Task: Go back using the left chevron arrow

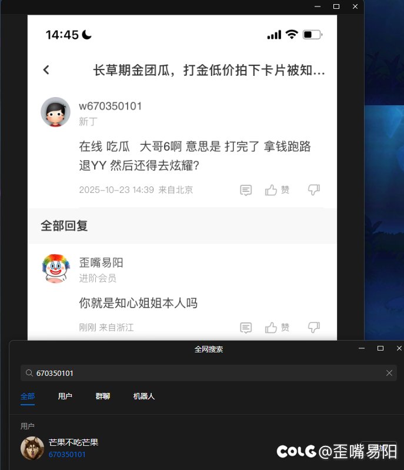Action: click(46, 70)
